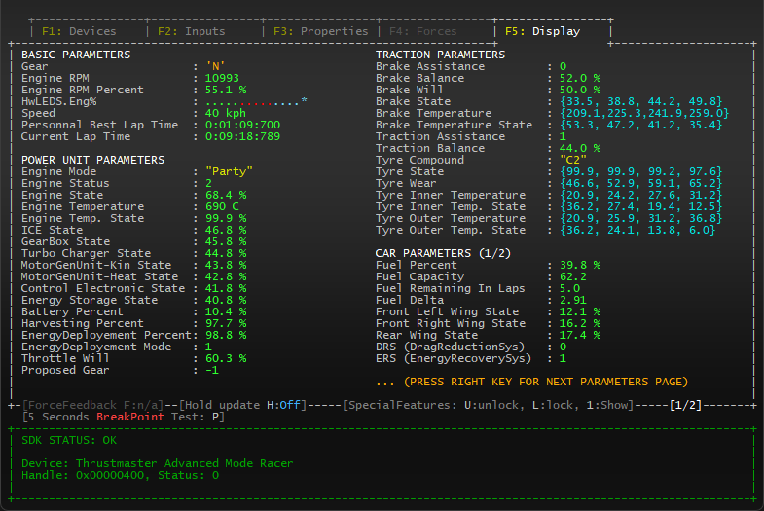Click the EnergyDeployement Mode label
Image resolution: width=764 pixels, height=511 pixels.
96,347
